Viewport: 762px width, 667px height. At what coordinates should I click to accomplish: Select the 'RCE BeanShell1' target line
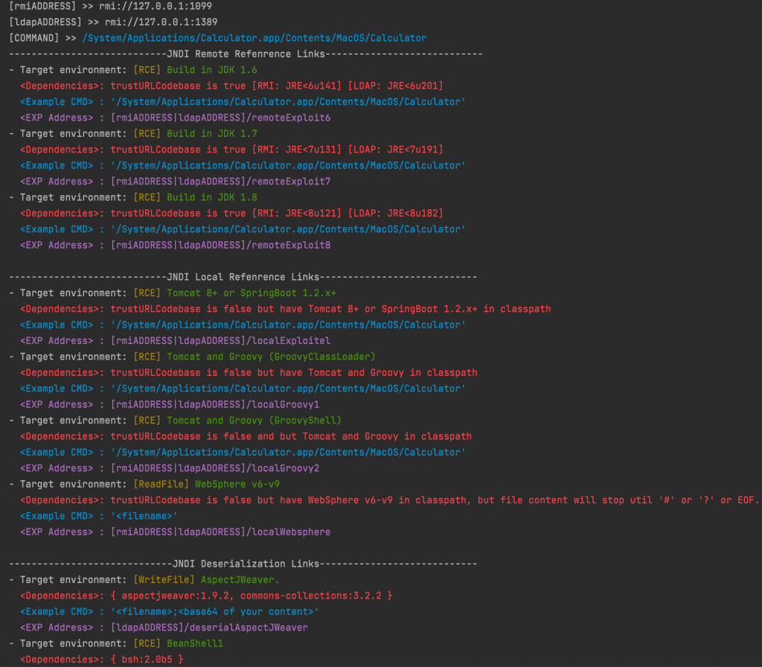tap(116, 644)
